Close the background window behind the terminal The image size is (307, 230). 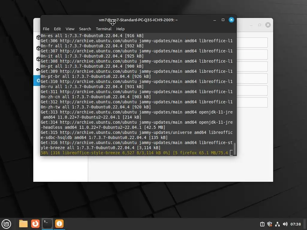tap(268, 25)
